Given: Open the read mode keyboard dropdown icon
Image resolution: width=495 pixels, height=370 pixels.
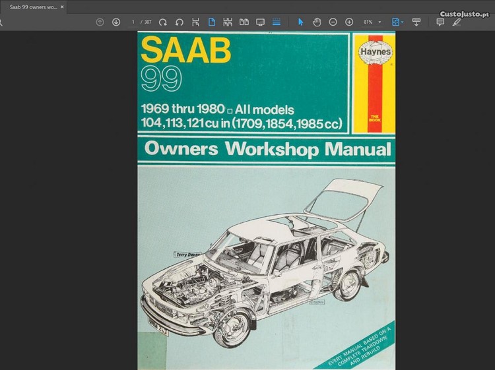Looking at the screenshot, I should 416,22.
